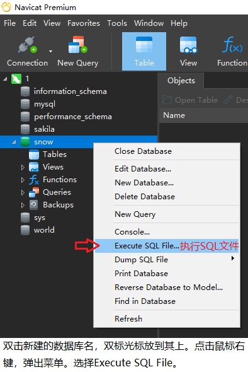Click the Tables node icon under snow
The width and height of the screenshot is (248, 372).
(34, 154)
